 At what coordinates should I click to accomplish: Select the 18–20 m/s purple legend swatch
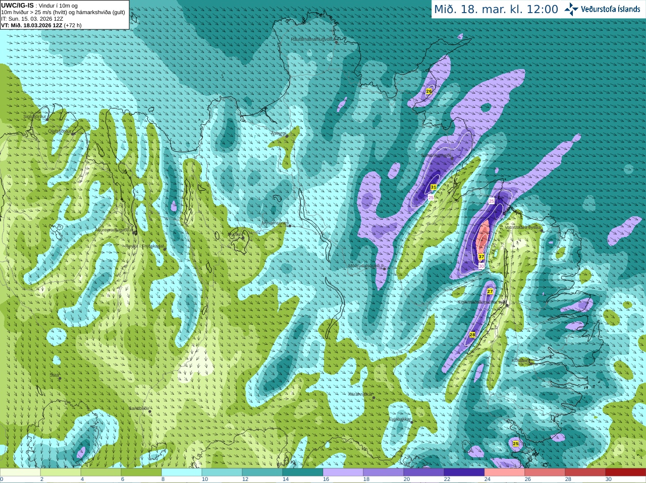pos(384,472)
